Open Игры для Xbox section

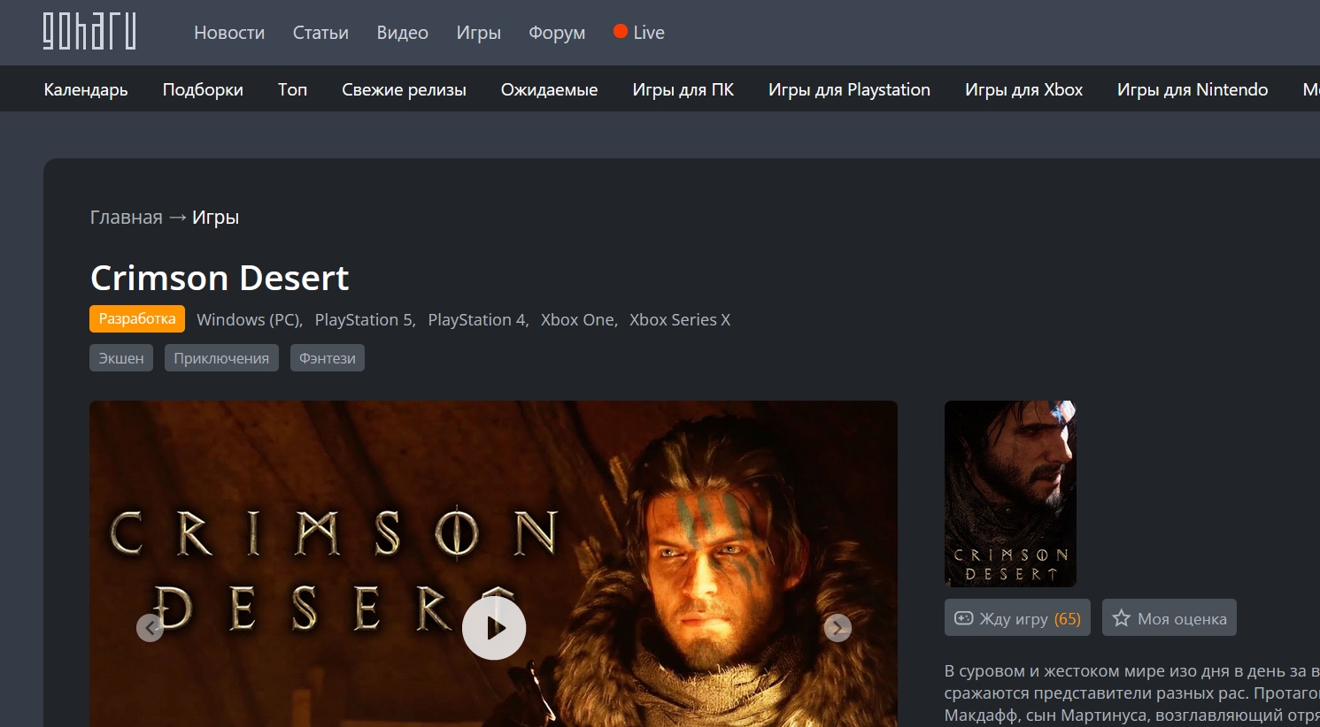click(x=1023, y=89)
